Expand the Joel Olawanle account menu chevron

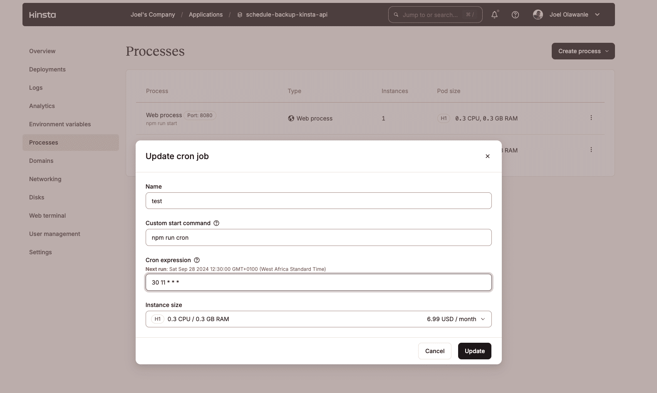point(597,15)
